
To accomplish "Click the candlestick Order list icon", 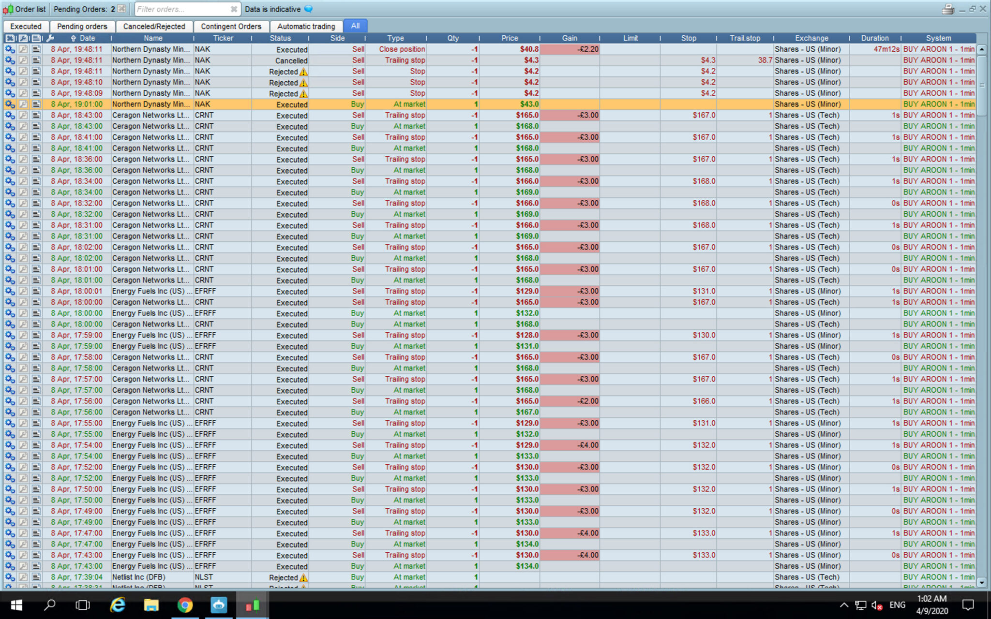I will pos(8,9).
